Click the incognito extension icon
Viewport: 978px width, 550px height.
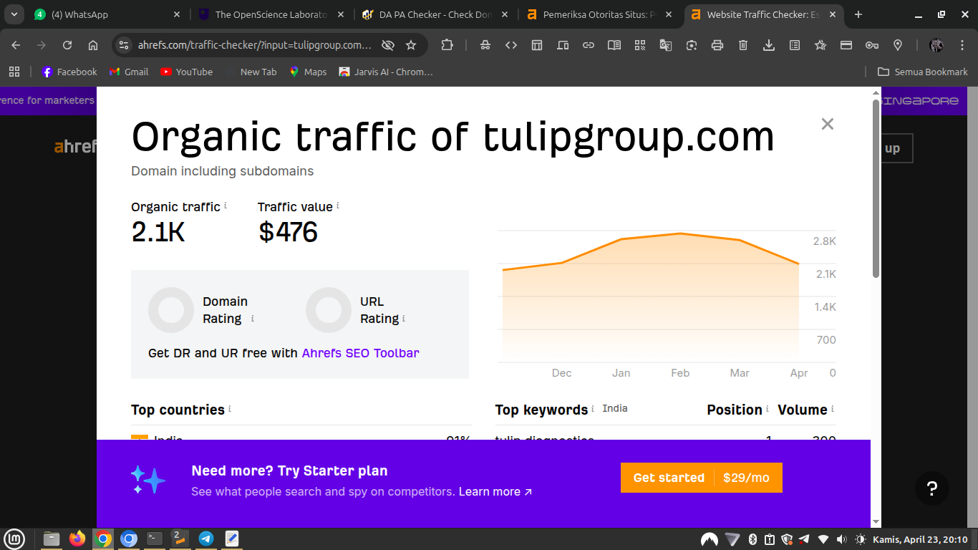485,45
